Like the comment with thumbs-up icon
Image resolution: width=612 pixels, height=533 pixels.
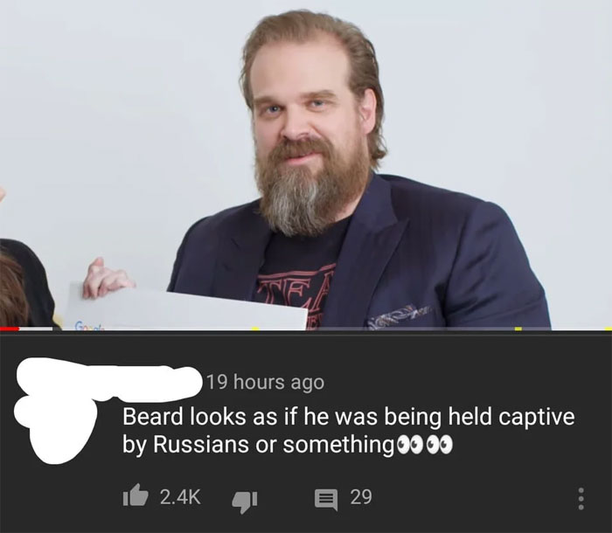tap(136, 495)
